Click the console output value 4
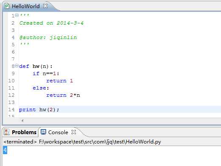Viewport: 221px width, 166px height. point(5,150)
